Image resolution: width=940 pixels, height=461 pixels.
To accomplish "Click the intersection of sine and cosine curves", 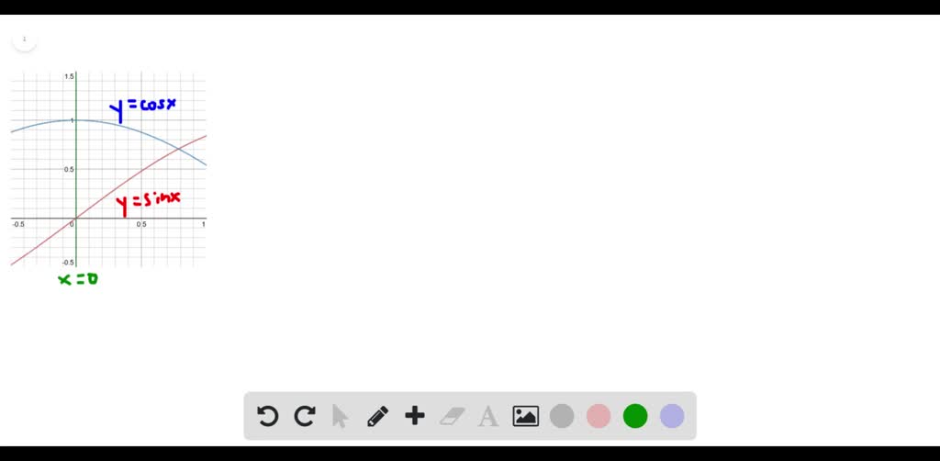I will click(179, 149).
